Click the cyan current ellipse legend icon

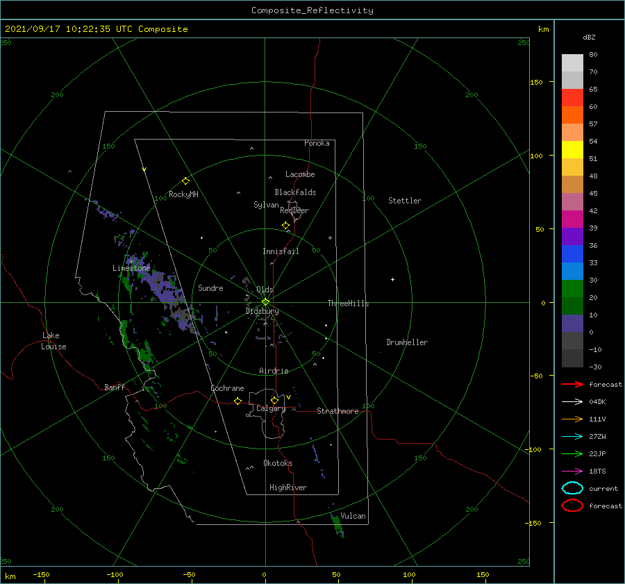tap(572, 488)
